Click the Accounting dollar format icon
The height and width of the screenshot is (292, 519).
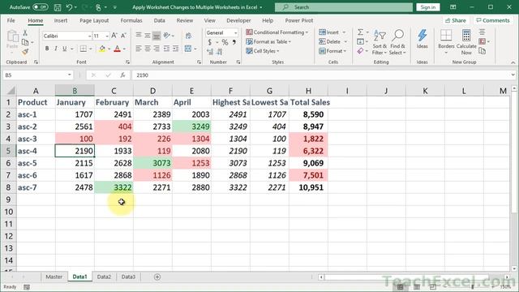coord(209,42)
